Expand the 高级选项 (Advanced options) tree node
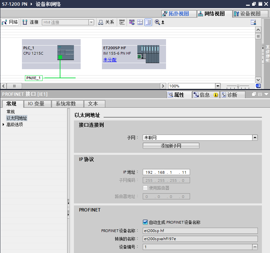Viewport: 270px width, 253px height. pyautogui.click(x=3, y=124)
